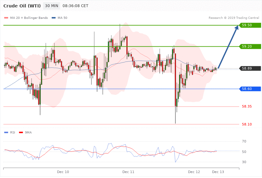Click the RSI legend label
262x178 pixels.
13,133
